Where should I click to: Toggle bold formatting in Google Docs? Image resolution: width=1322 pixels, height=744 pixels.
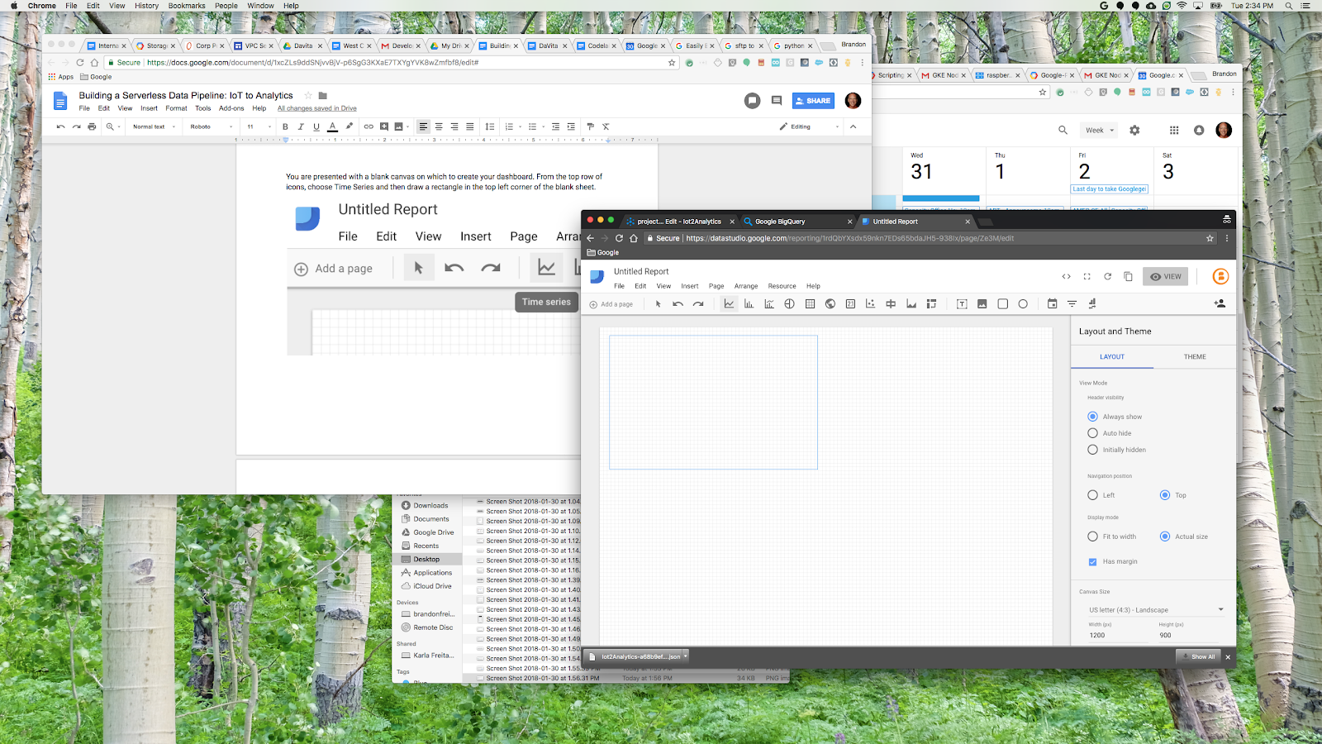click(285, 127)
